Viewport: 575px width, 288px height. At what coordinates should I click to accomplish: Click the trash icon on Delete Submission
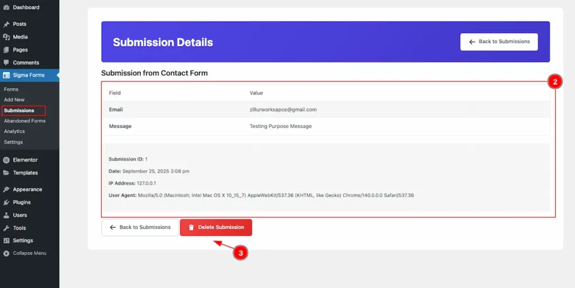(191, 227)
